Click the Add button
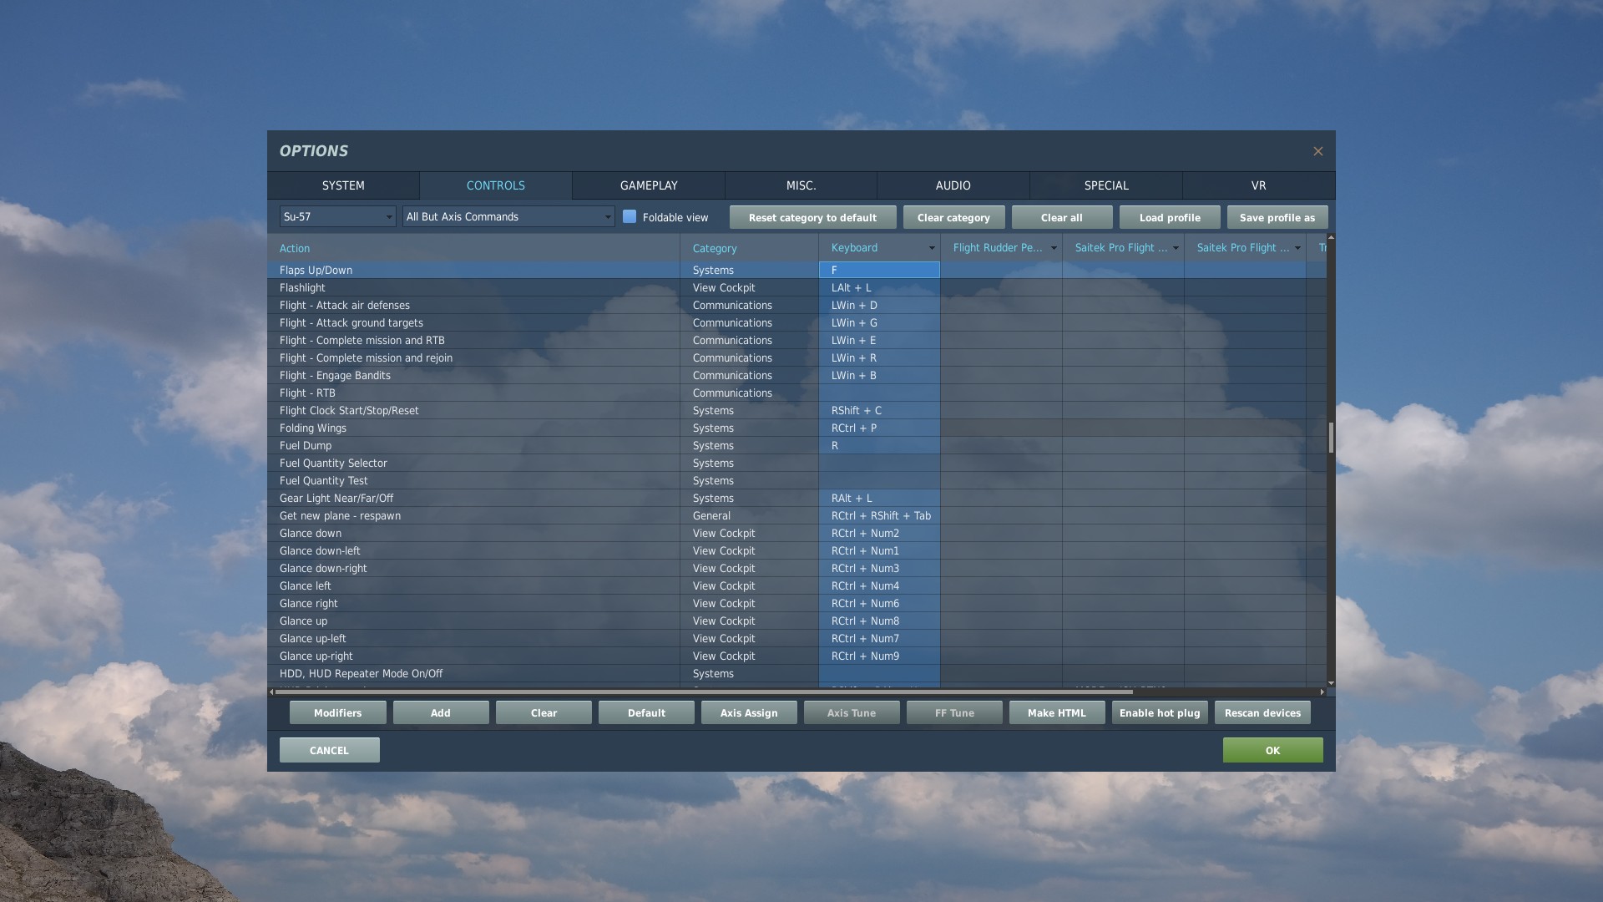This screenshot has width=1603, height=902. point(441,712)
